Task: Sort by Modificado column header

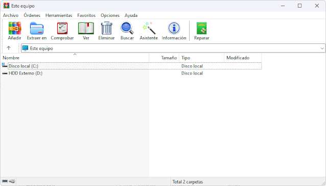Action: point(243,58)
